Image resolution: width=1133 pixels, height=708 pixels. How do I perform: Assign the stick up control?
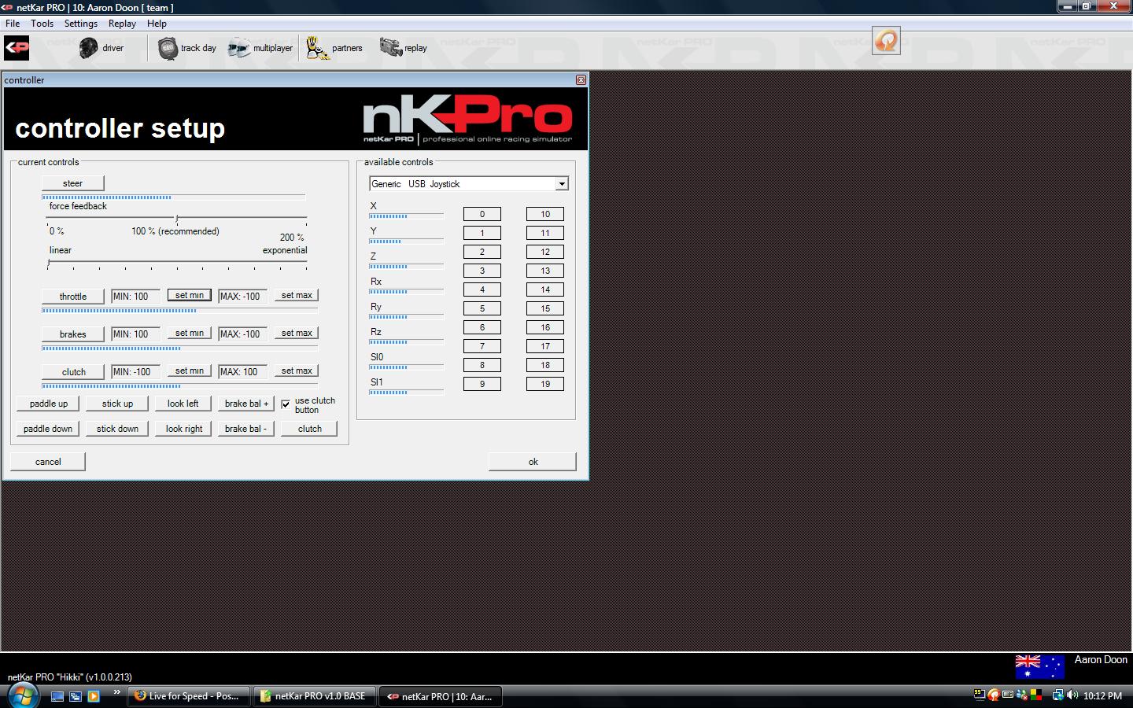coord(117,404)
